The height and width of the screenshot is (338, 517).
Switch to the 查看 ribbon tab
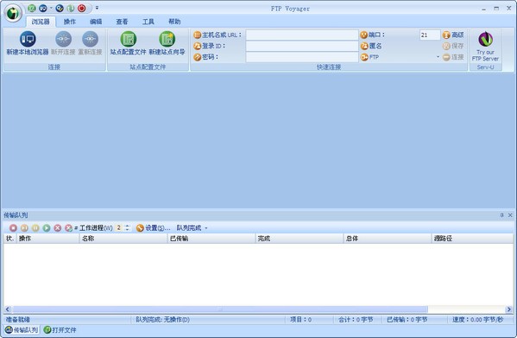122,22
